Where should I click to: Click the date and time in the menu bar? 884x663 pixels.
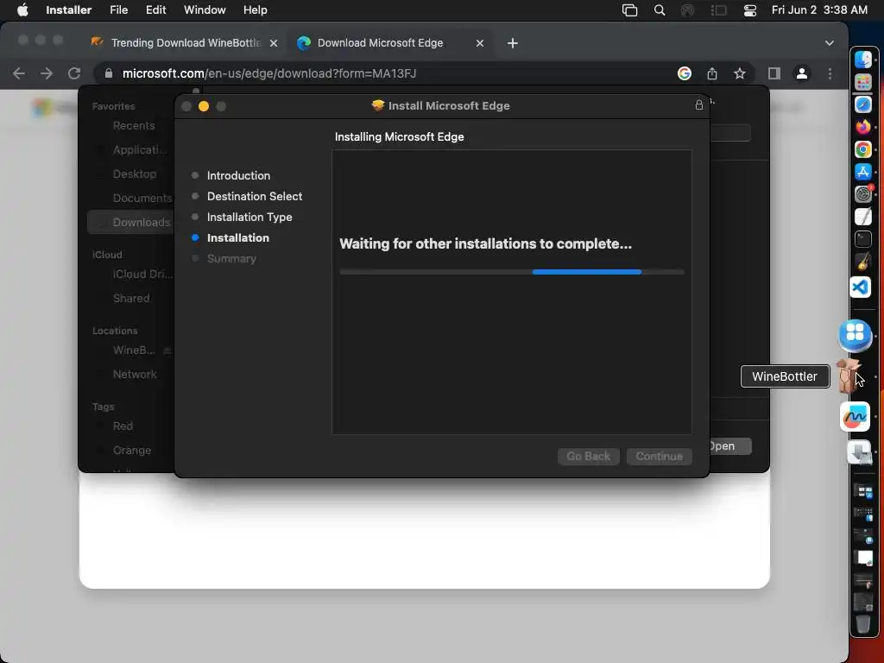(x=819, y=10)
